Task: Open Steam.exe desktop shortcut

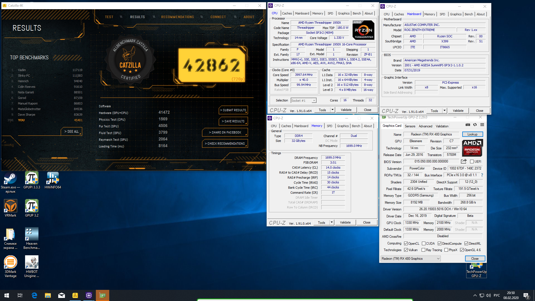Action: [x=10, y=183]
